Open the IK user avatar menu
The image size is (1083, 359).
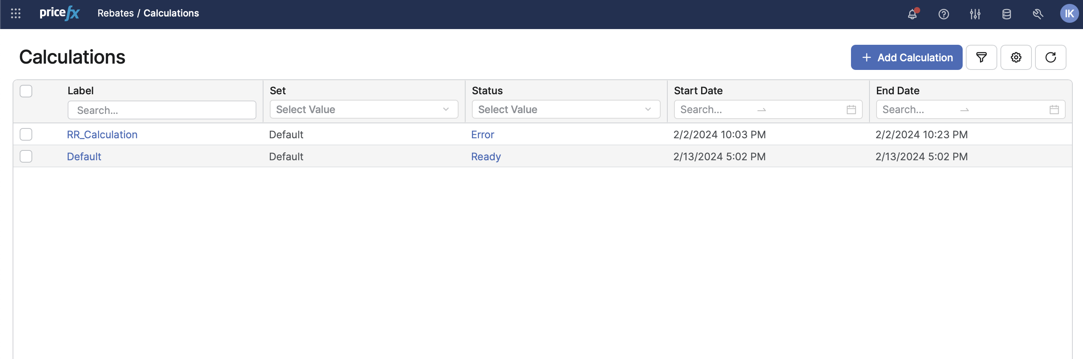pos(1069,14)
